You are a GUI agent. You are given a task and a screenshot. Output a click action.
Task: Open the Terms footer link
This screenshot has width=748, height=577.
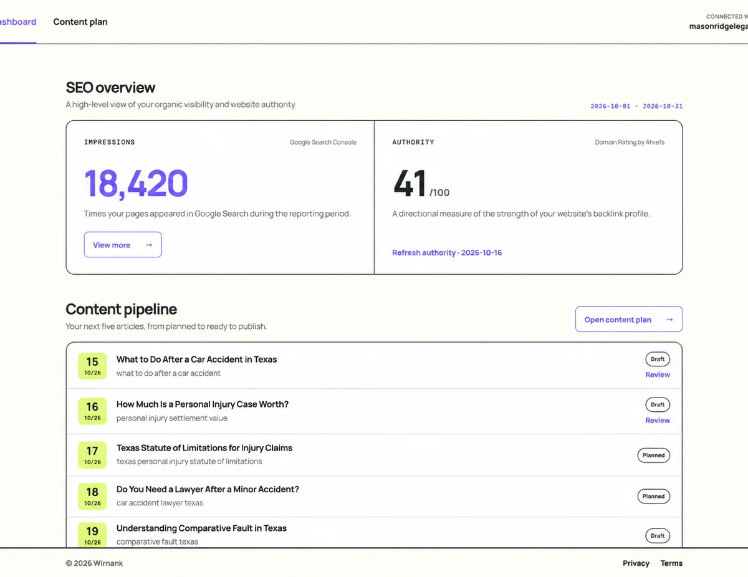click(x=671, y=563)
